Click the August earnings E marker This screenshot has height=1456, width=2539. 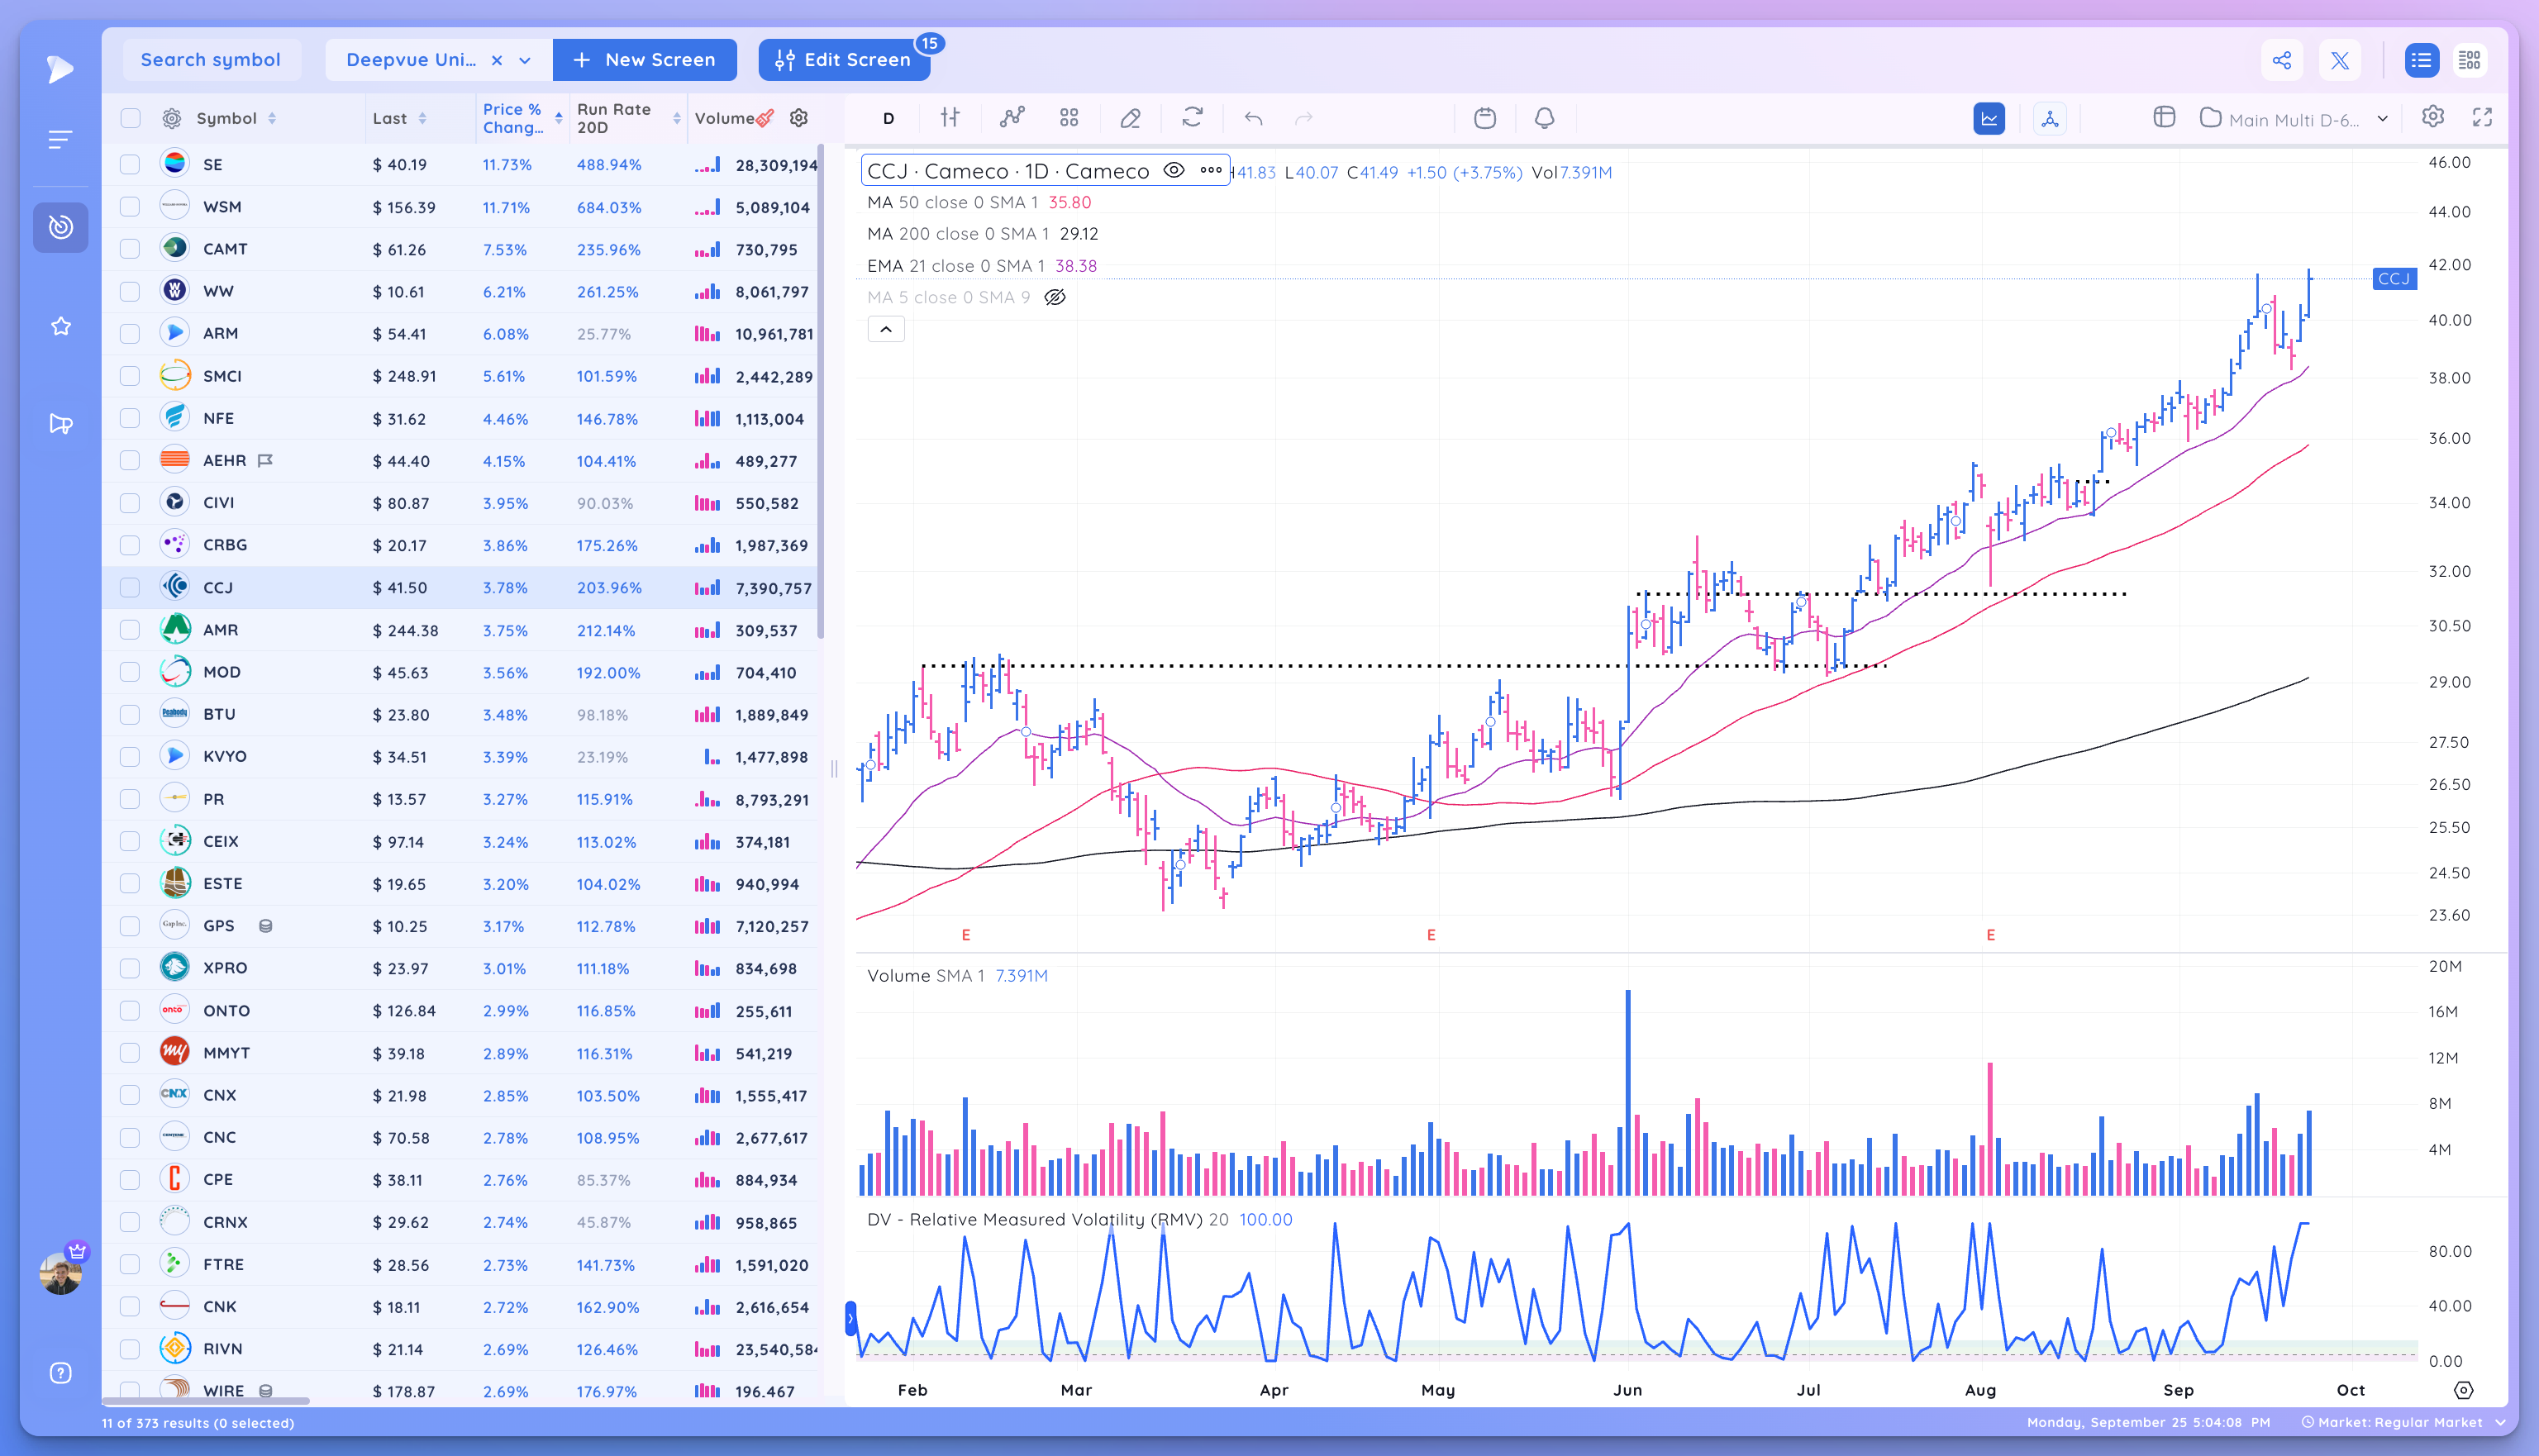(1990, 935)
